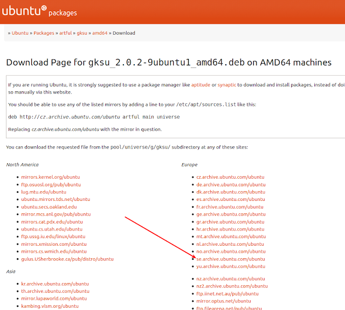This screenshot has height=310, width=345.
Task: Click the 'Asia' region heading
Action: pos(11,272)
